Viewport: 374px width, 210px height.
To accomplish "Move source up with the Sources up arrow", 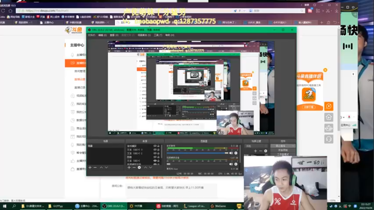I will pyautogui.click(x=145, y=168).
